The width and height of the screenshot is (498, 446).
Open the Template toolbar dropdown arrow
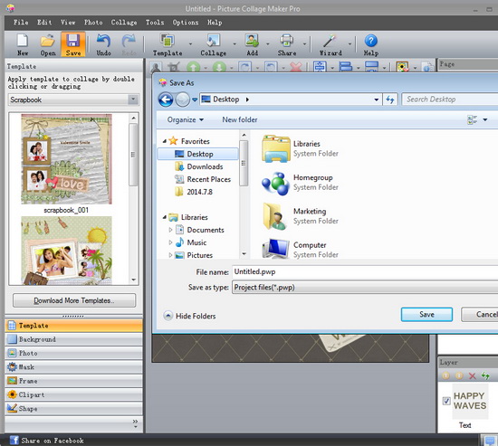point(190,43)
